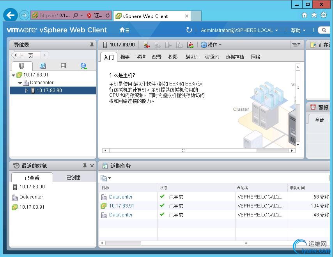Click the first host action icon with red arrow
Image resolution: width=333 pixels, height=257 pixels.
pyautogui.click(x=147, y=45)
